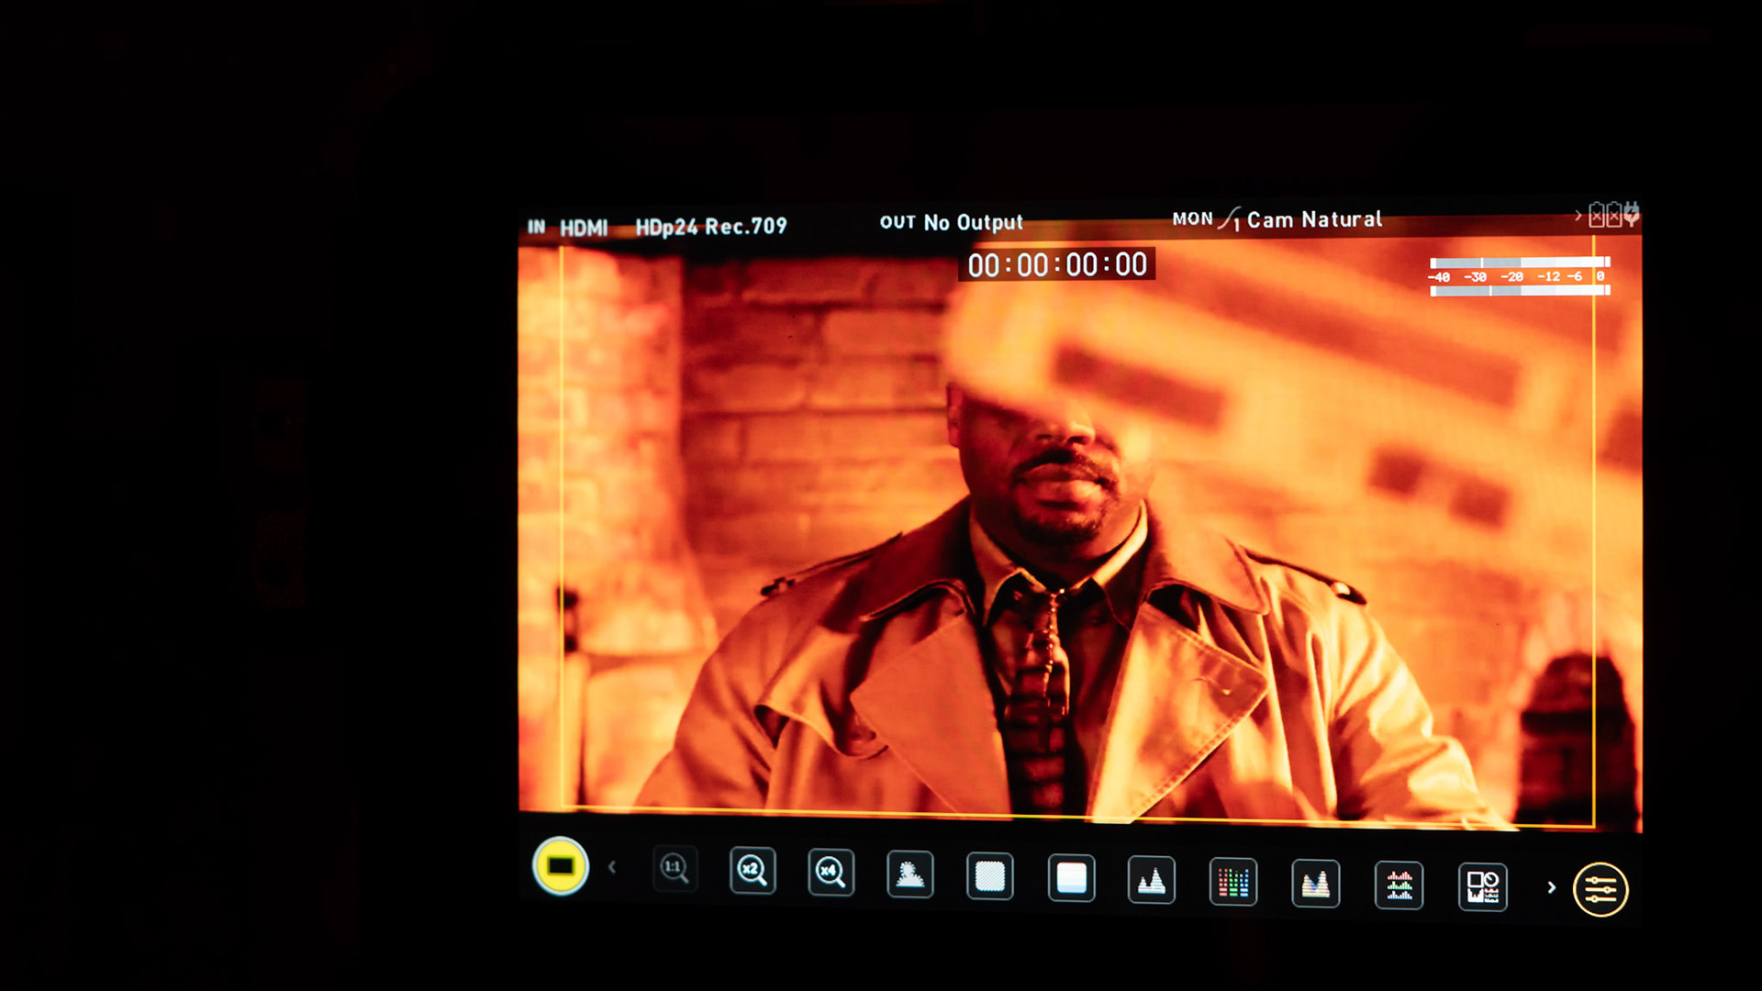Image resolution: width=1762 pixels, height=991 pixels.
Task: Tap the yellow monitor mode button
Action: (x=560, y=866)
